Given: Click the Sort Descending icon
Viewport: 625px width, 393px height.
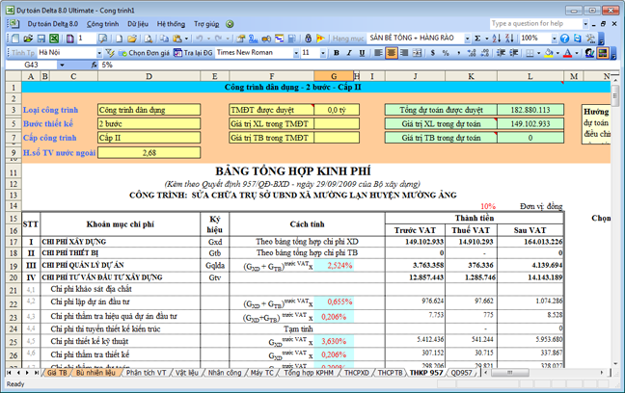Looking at the screenshot, I should pos(508,38).
